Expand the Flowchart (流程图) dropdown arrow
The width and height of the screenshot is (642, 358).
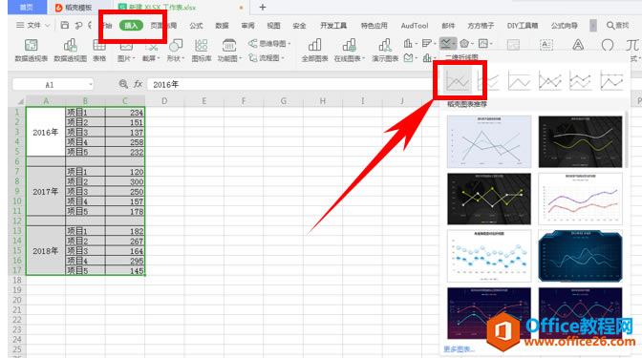click(x=283, y=58)
